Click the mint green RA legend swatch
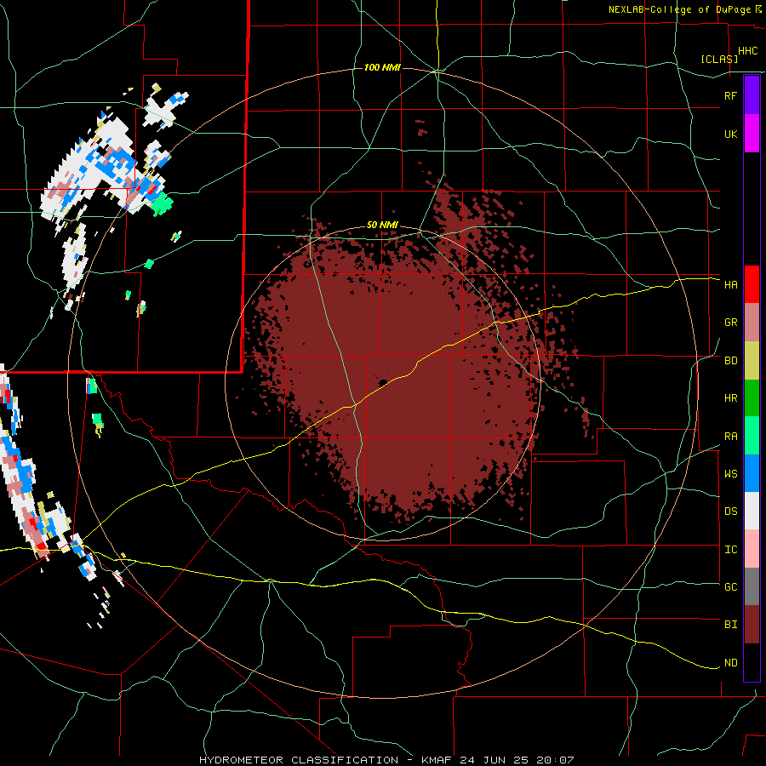Image resolution: width=766 pixels, height=766 pixels. (x=752, y=436)
